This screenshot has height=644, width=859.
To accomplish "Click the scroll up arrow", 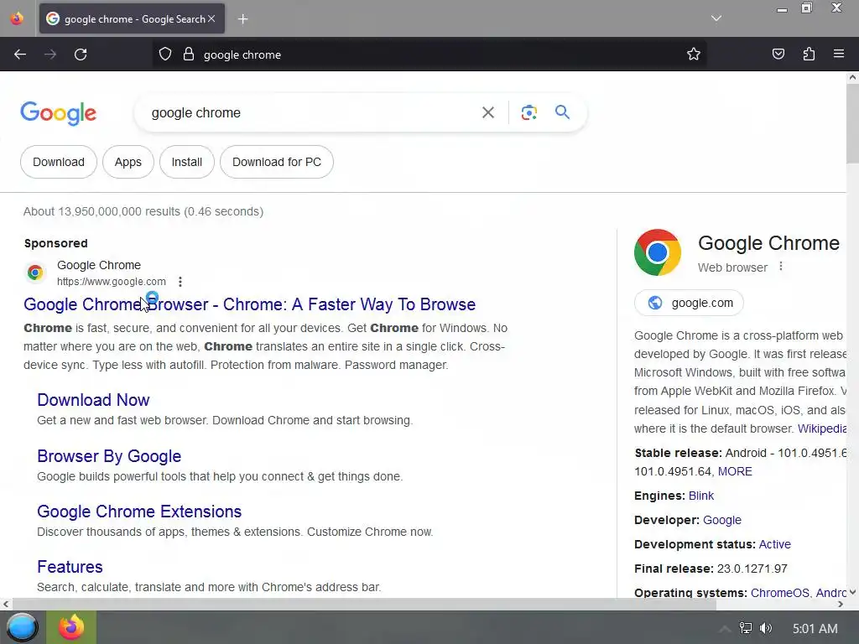I will [x=852, y=77].
